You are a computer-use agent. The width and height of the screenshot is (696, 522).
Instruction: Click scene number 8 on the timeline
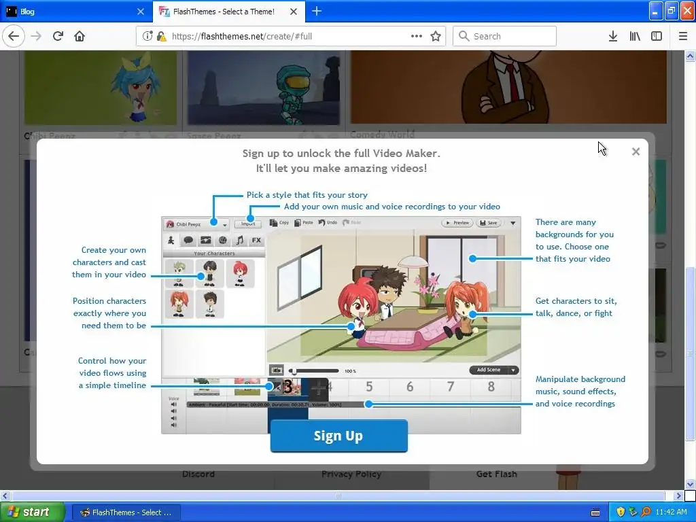[491, 387]
